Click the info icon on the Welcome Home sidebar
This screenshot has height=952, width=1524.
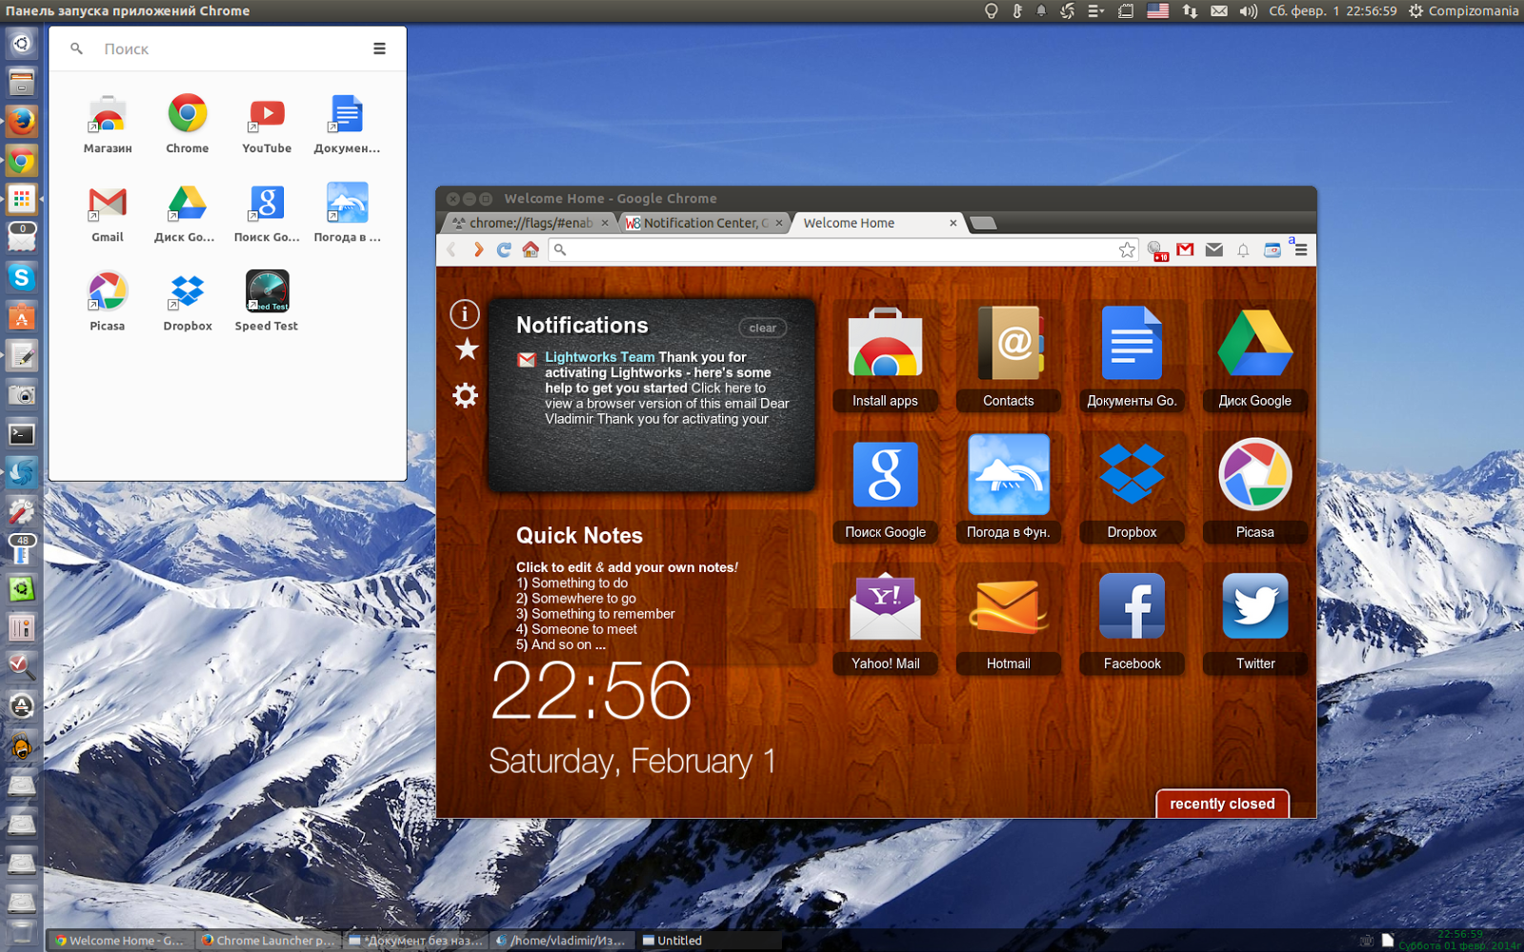click(x=465, y=313)
